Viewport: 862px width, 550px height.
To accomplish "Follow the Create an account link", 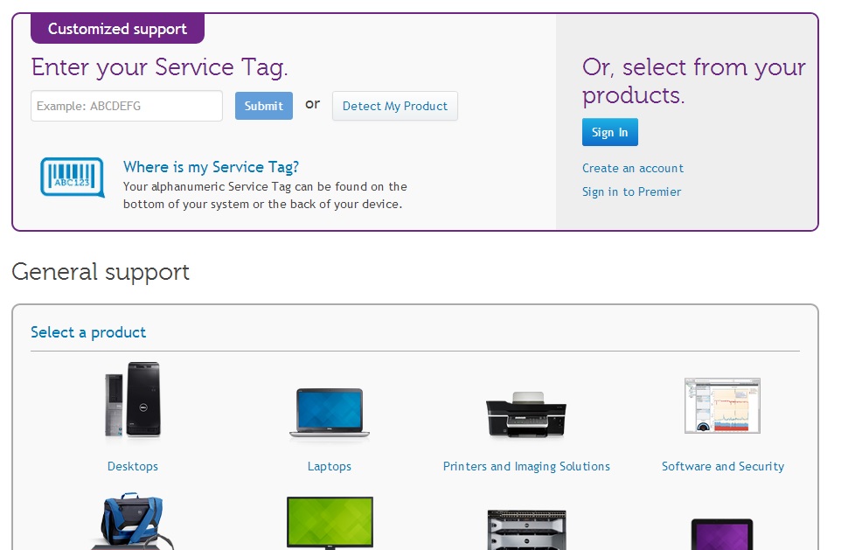I will 633,168.
